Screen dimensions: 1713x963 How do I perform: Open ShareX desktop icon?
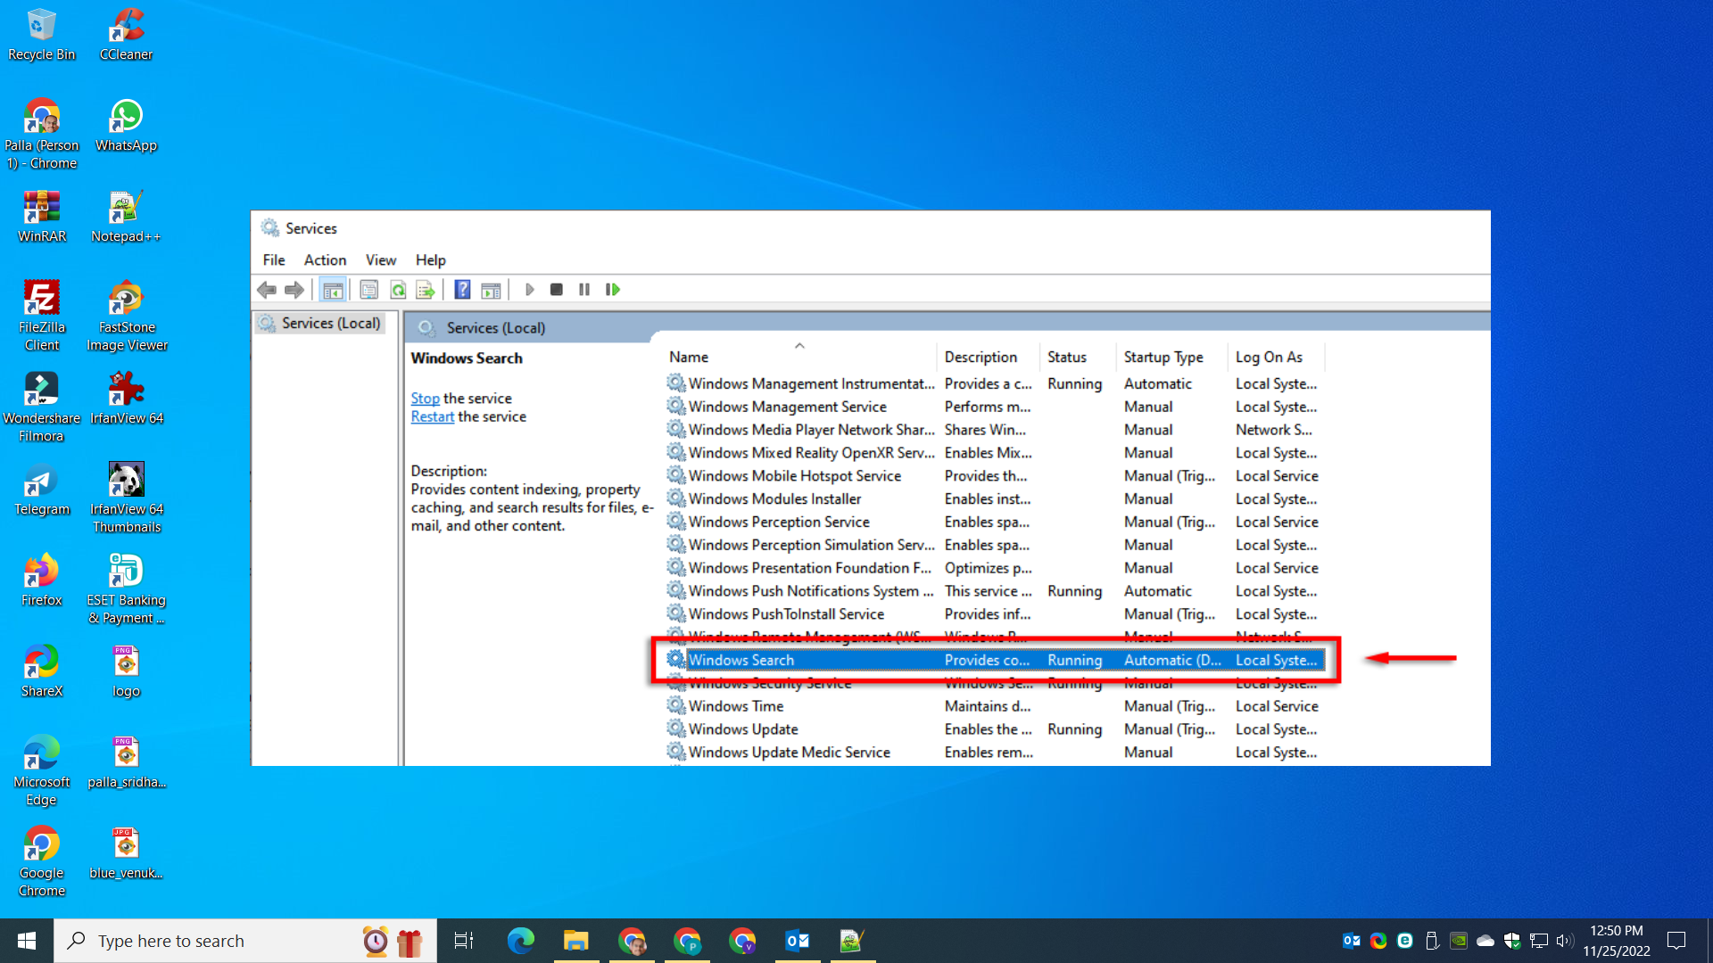click(41, 672)
